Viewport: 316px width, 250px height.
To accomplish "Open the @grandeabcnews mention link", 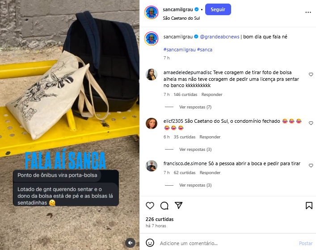I will click(219, 37).
